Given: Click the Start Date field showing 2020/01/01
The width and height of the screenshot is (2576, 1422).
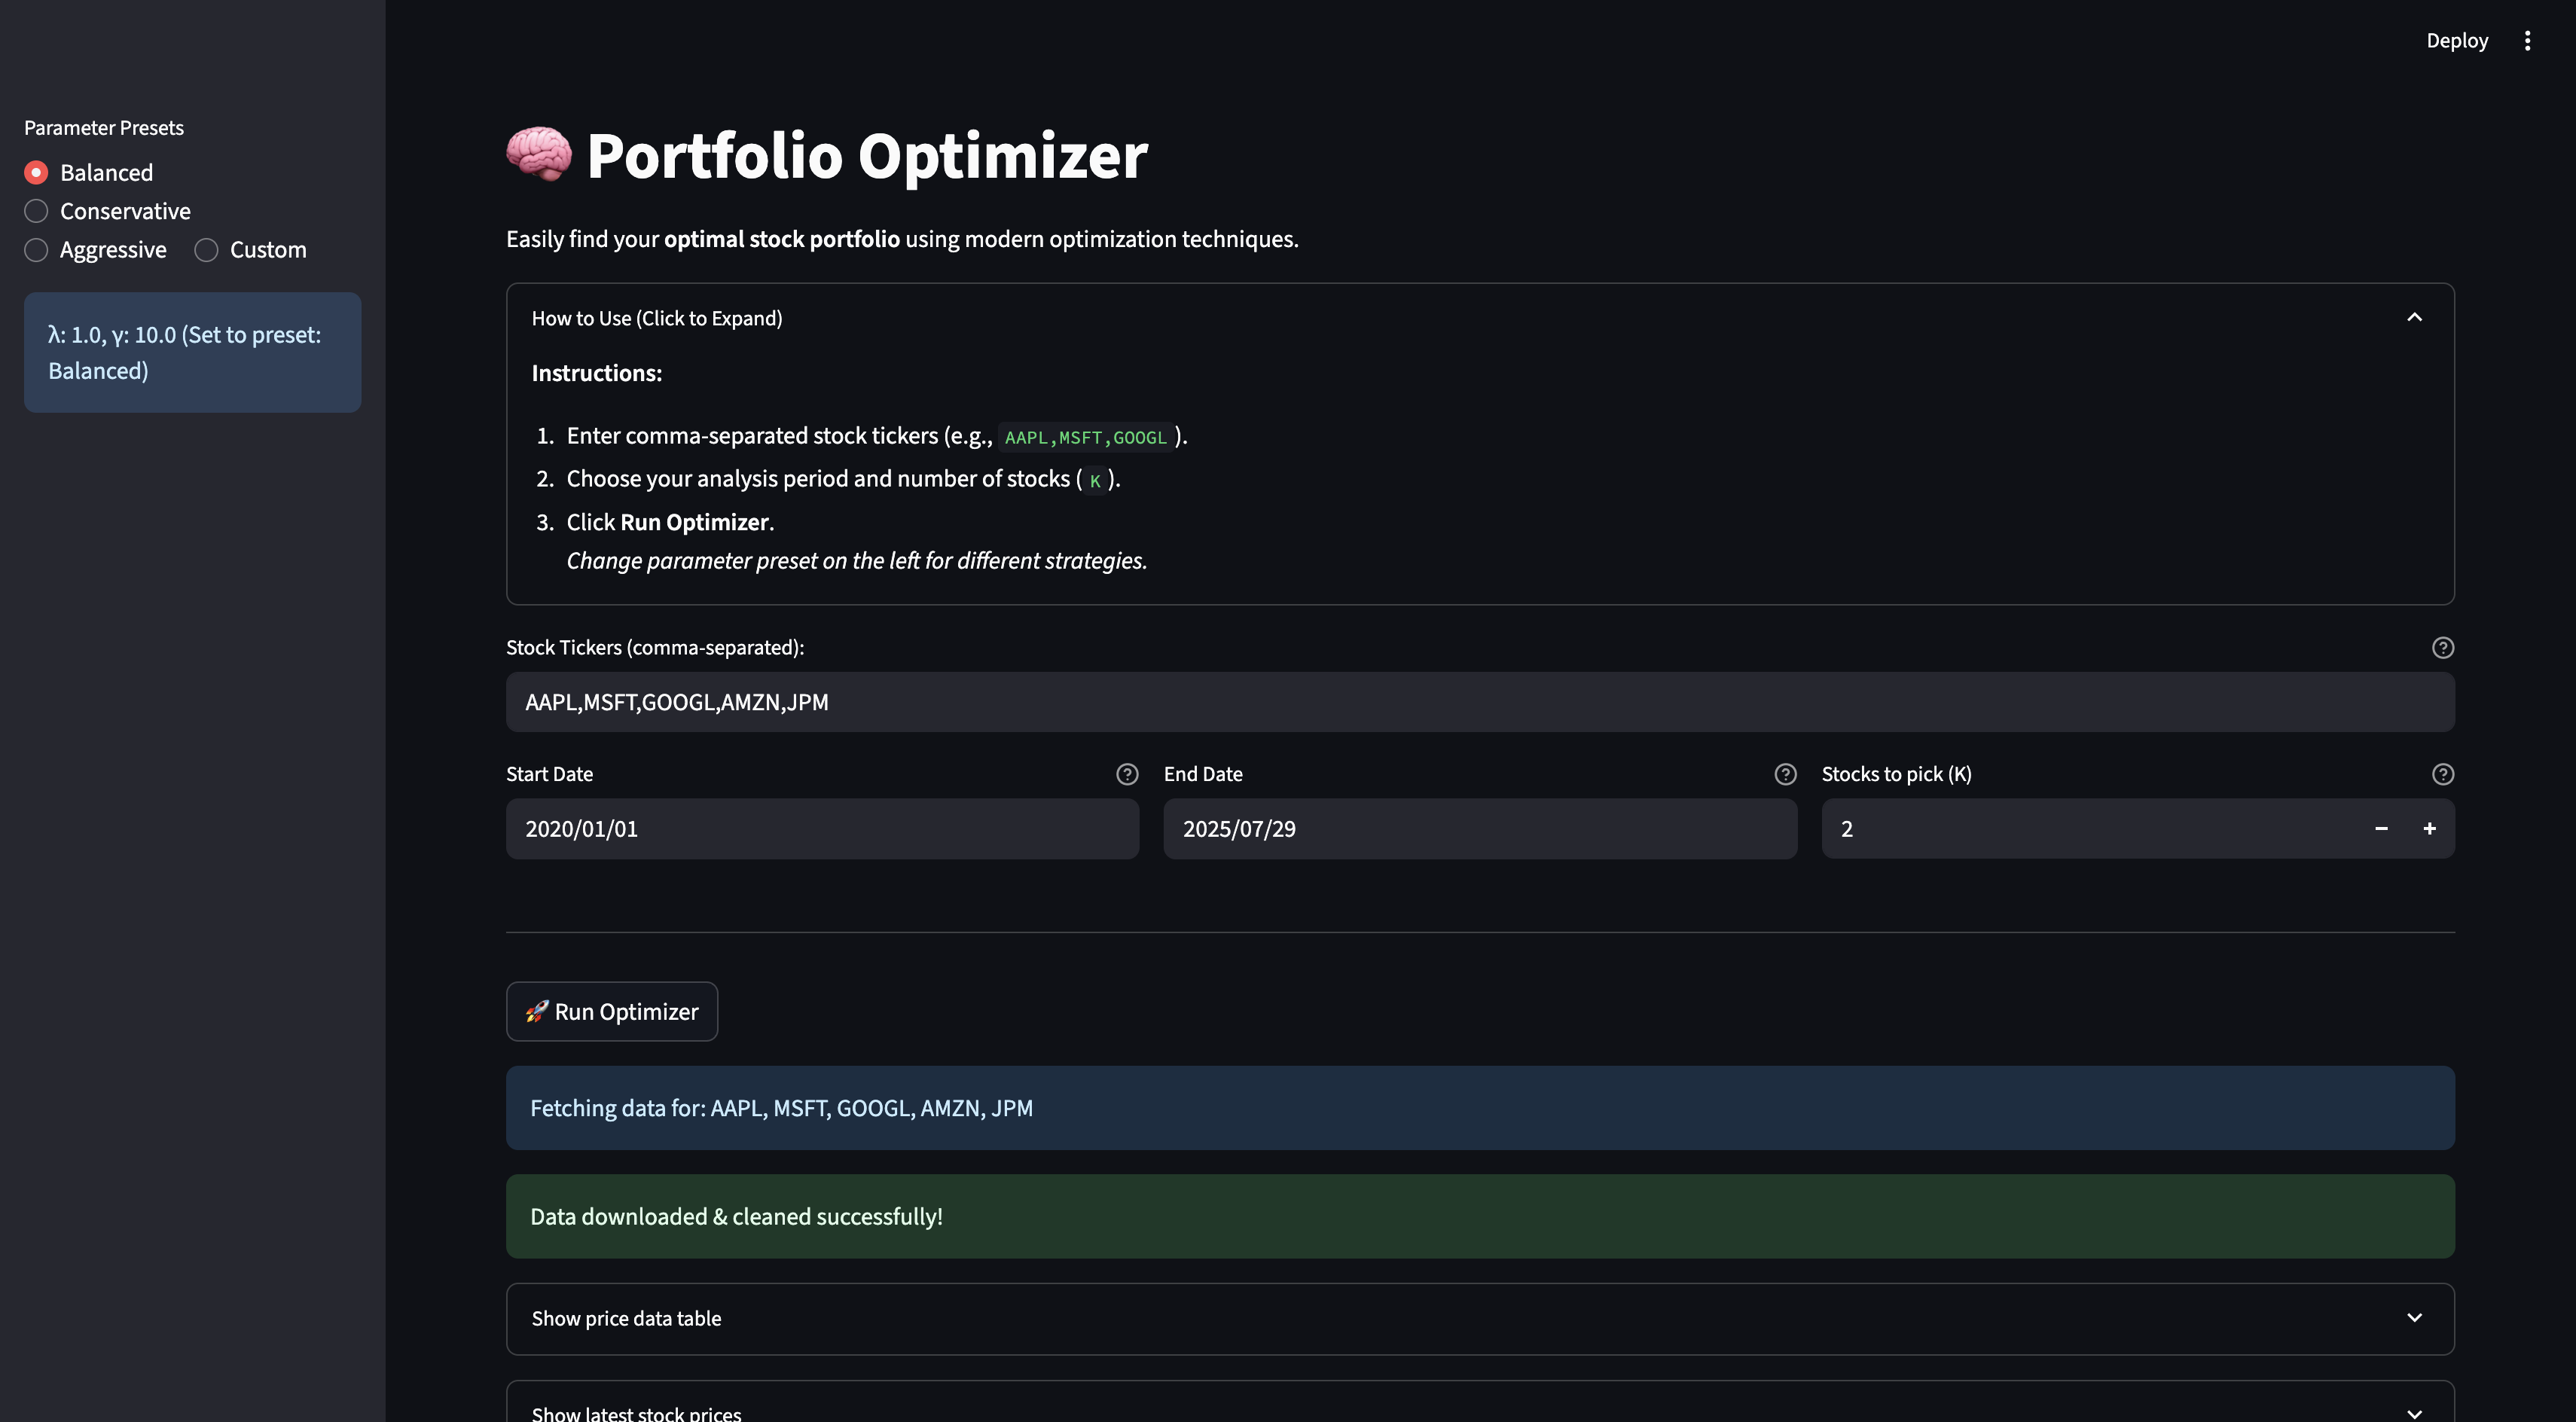Looking at the screenshot, I should (x=822, y=828).
